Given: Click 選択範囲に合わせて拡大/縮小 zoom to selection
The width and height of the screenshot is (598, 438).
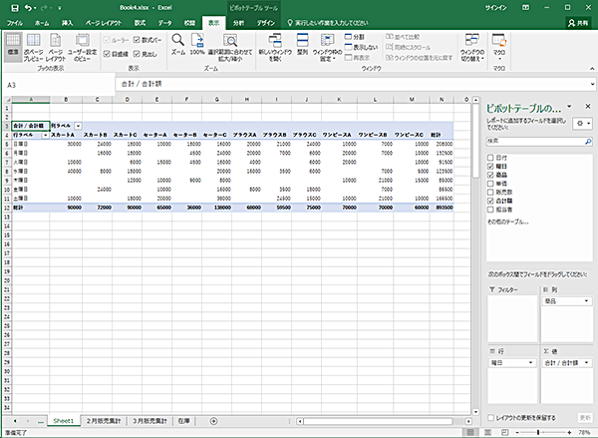Looking at the screenshot, I should [230, 47].
